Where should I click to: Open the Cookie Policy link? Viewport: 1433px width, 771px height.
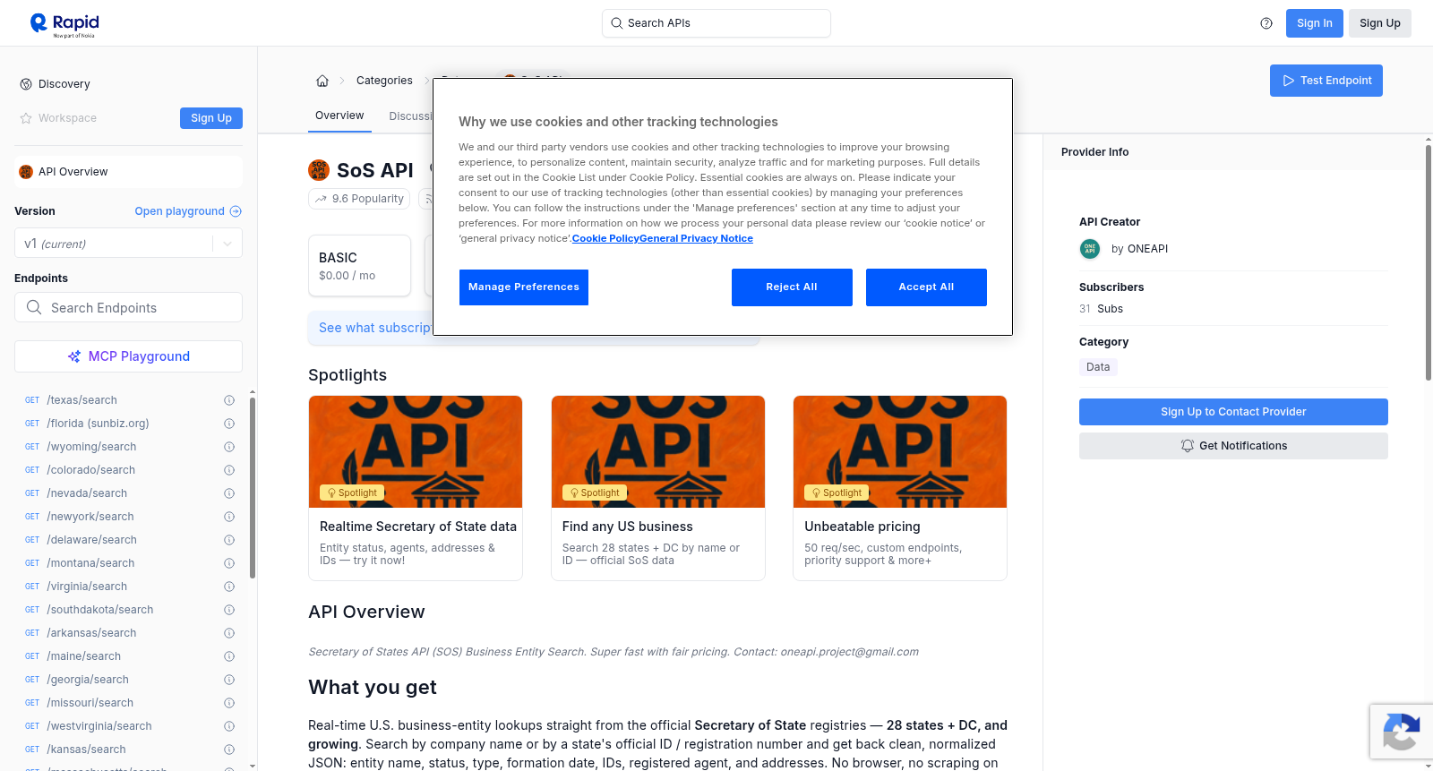tap(605, 238)
